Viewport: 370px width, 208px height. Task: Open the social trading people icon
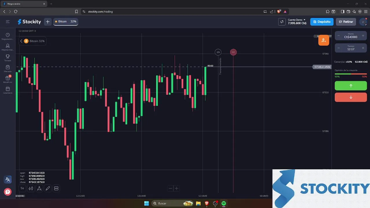8,180
